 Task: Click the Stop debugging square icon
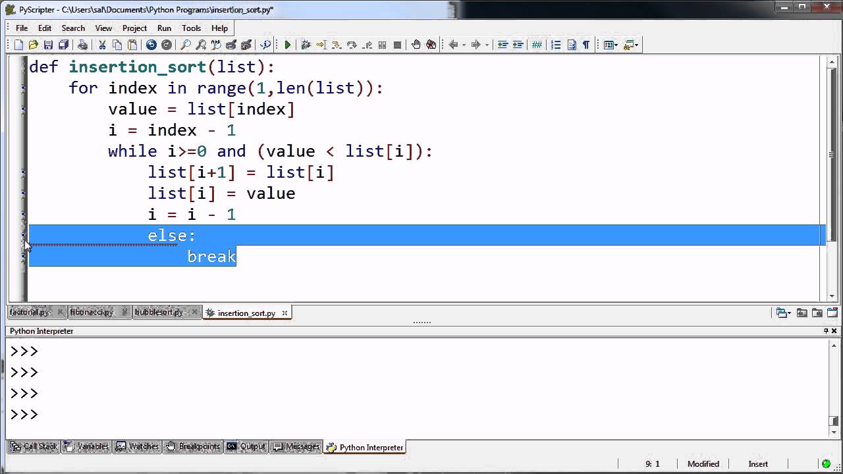[397, 45]
